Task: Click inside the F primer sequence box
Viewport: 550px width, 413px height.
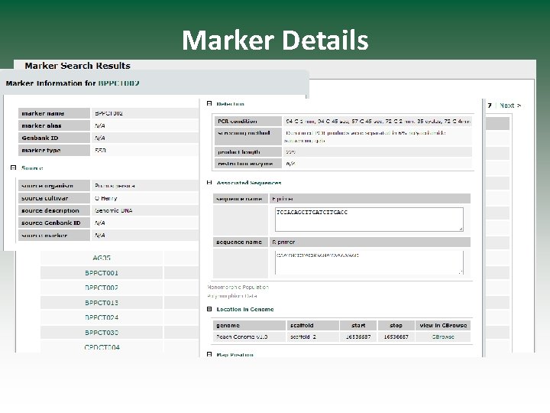Action: point(369,220)
